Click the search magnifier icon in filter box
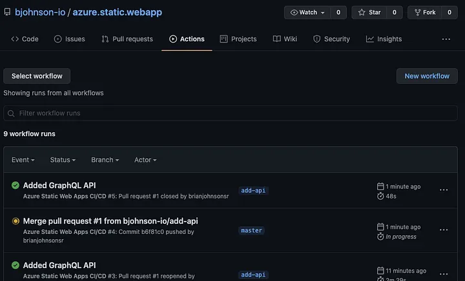Viewport: 465px width, 281px height. pyautogui.click(x=11, y=113)
